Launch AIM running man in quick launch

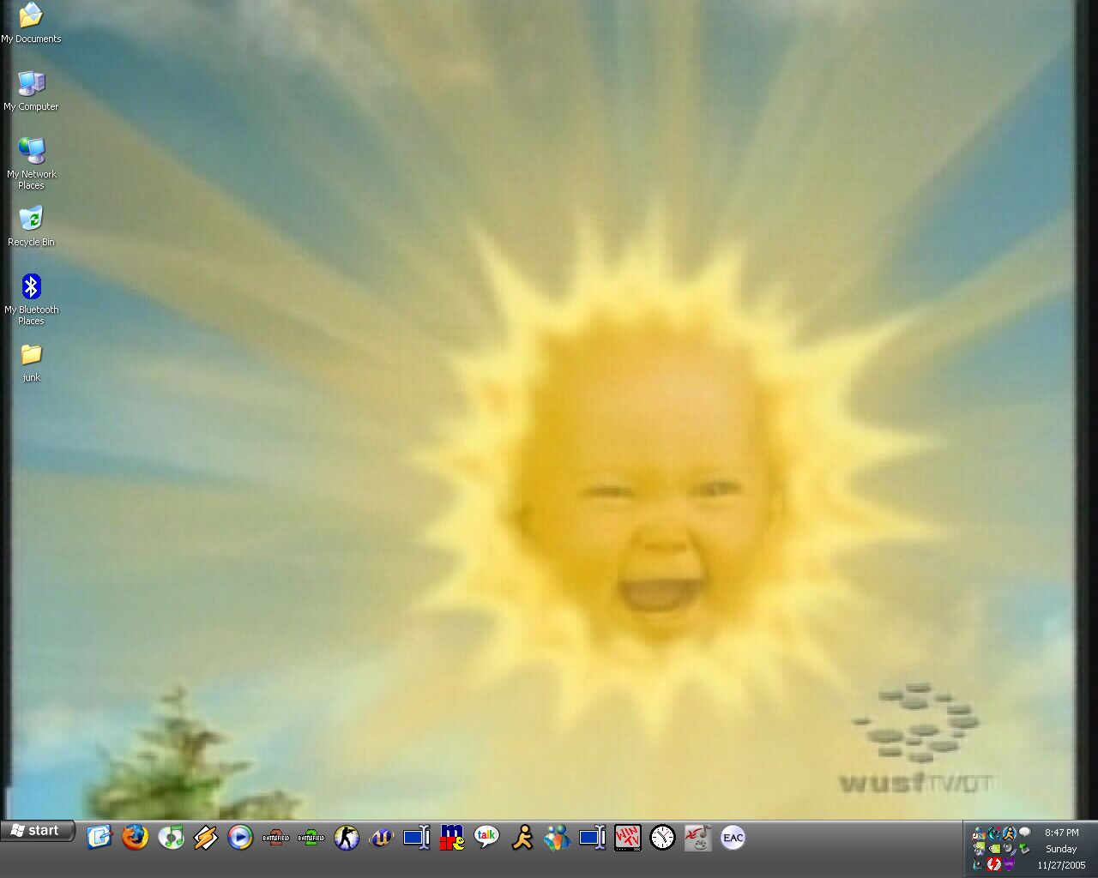pos(522,837)
